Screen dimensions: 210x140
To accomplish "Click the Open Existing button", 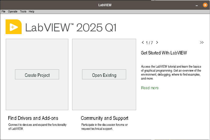I will point(104,74).
